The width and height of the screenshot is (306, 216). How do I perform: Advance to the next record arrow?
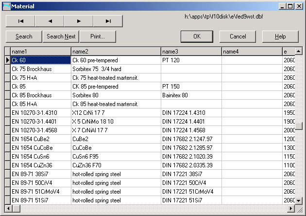click(x=79, y=21)
